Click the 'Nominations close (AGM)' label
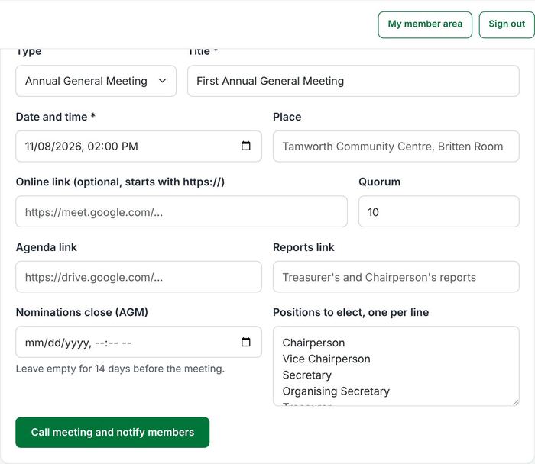The width and height of the screenshot is (535, 464). [x=82, y=312]
